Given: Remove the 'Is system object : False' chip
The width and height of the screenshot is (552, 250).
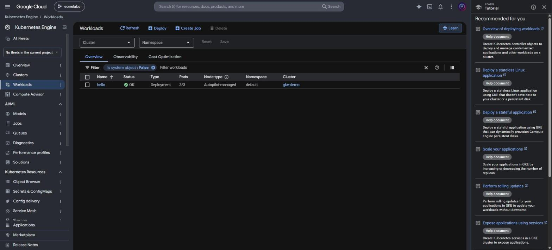Looking at the screenshot, I should click(x=153, y=68).
